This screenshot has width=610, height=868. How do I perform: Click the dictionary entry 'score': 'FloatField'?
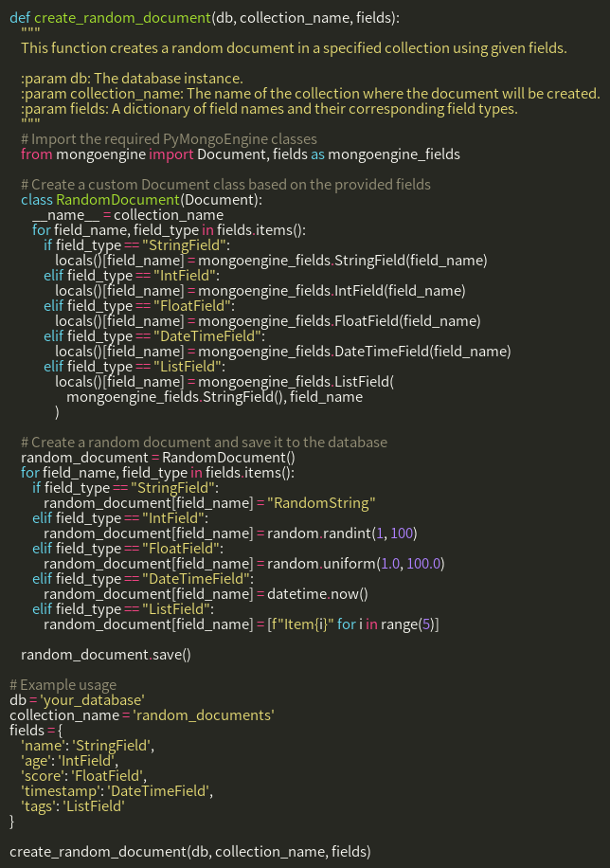[83, 775]
